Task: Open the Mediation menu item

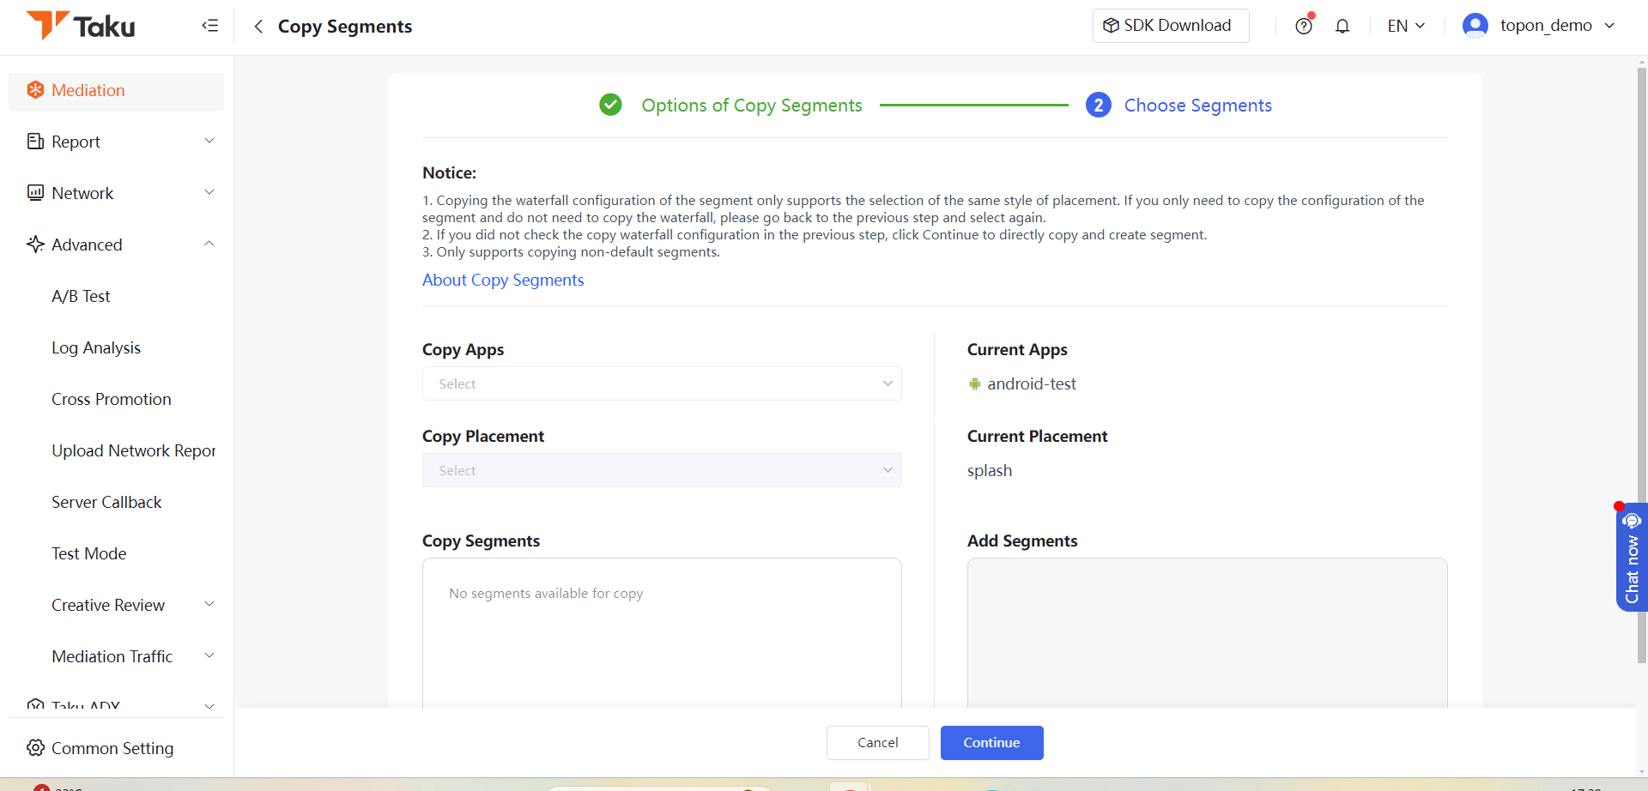Action: click(x=117, y=90)
